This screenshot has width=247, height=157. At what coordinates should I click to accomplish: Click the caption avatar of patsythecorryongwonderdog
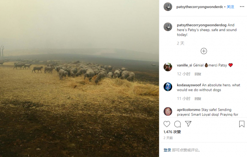tap(168, 27)
